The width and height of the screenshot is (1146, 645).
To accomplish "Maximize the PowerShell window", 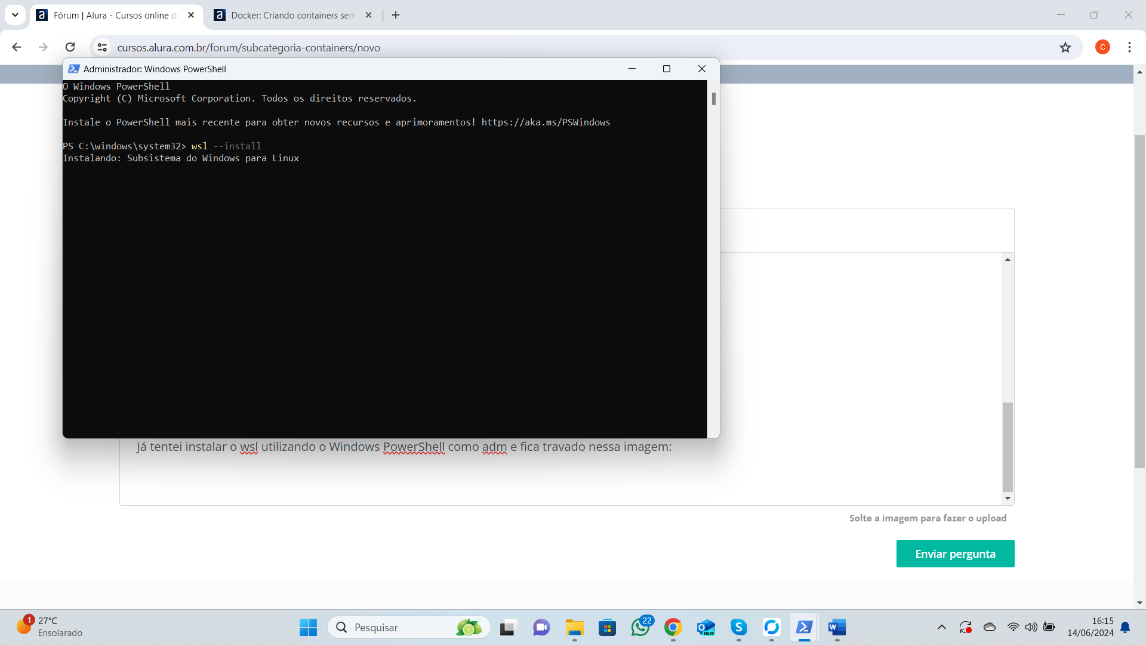I will tap(667, 69).
